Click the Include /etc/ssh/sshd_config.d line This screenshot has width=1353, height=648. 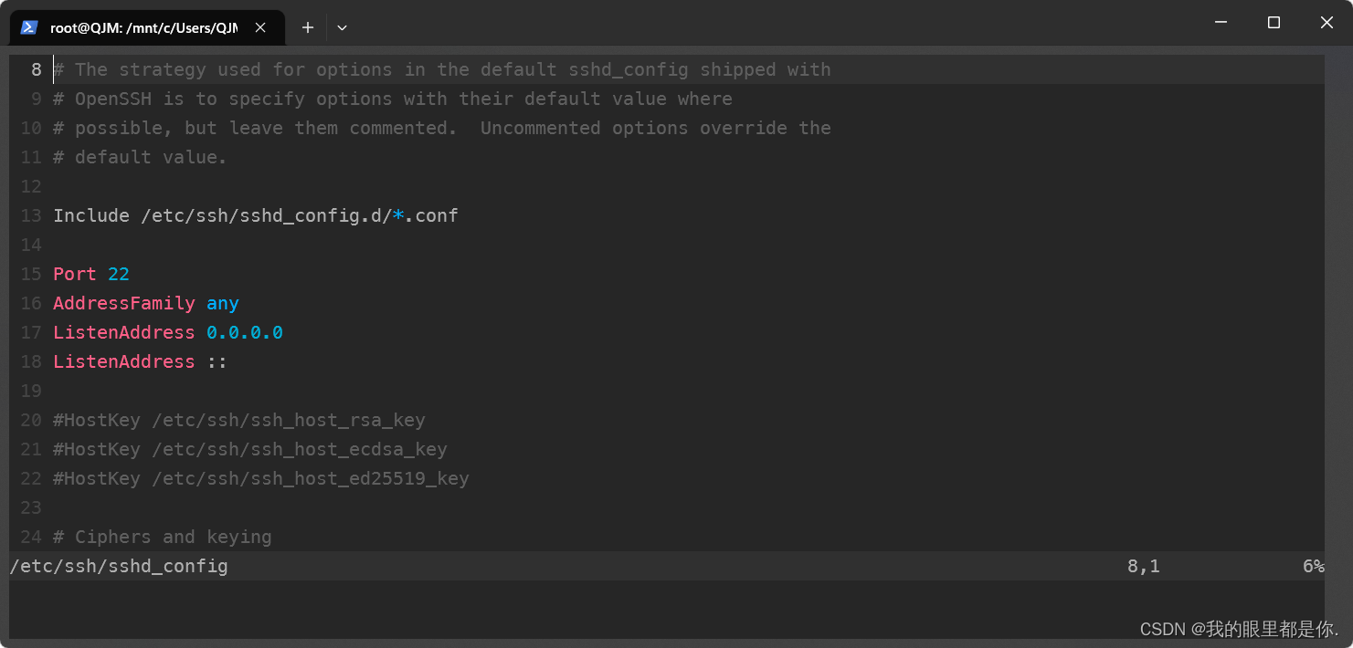256,215
